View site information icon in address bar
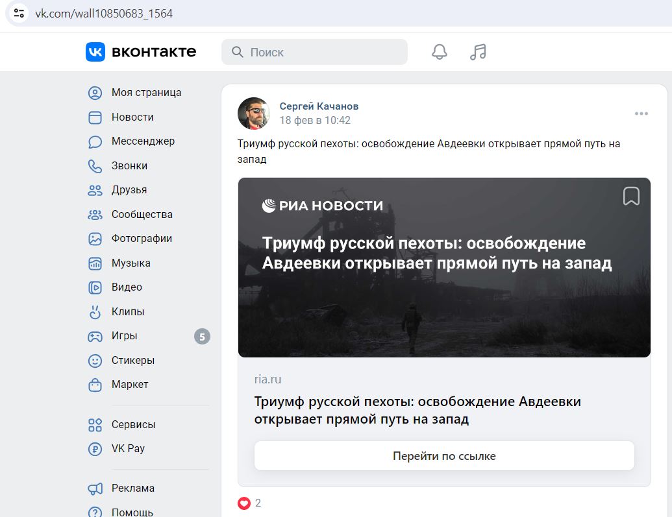Image resolution: width=672 pixels, height=517 pixels. (19, 13)
